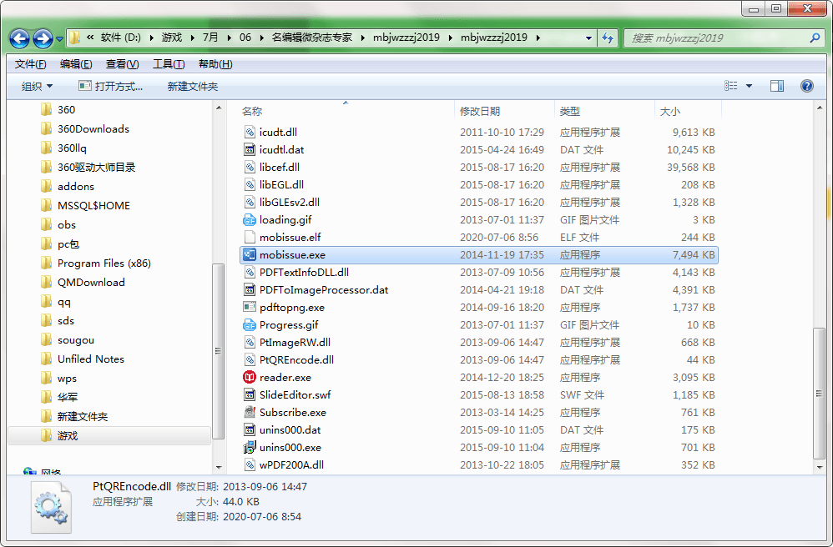833x547 pixels.
Task: Click the sidebar scroll-down arrow
Action: click(x=219, y=468)
